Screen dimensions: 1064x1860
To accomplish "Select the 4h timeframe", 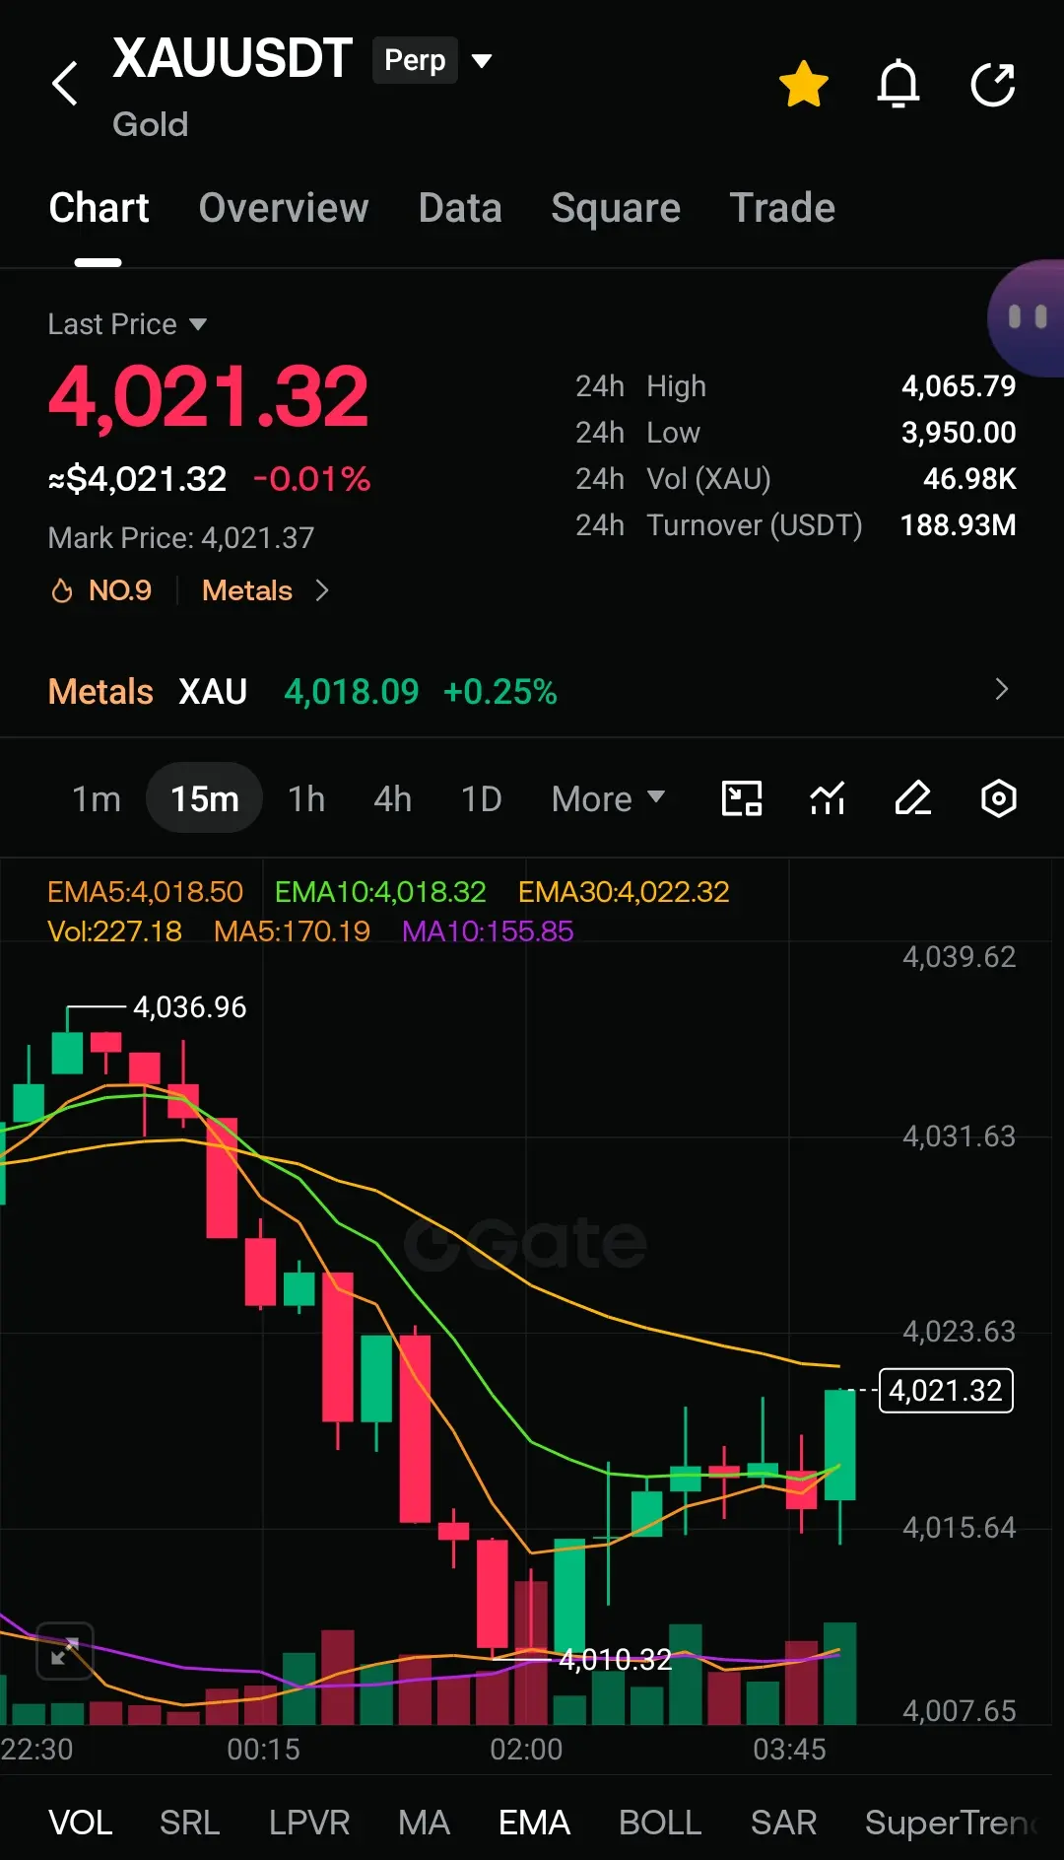I will point(392,798).
